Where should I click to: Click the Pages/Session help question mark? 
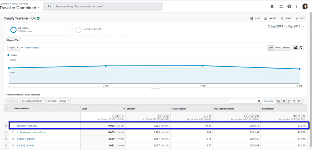point(188,109)
